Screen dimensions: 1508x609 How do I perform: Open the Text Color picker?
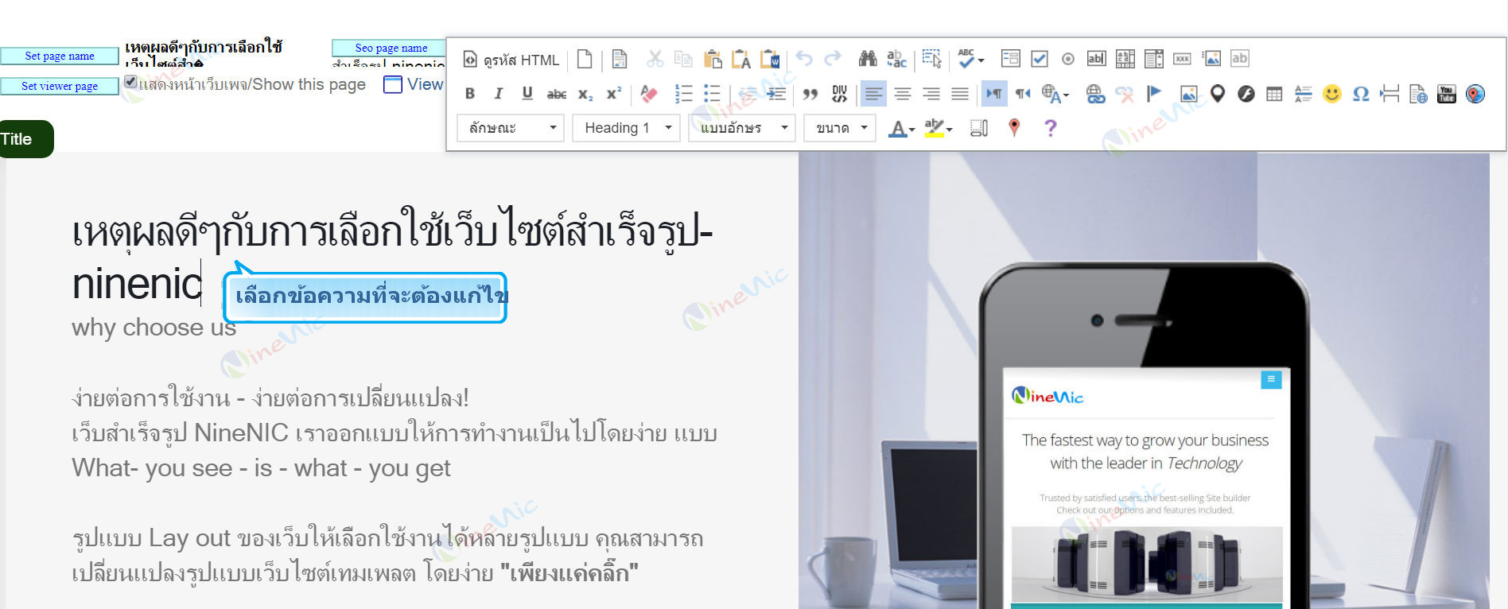click(901, 128)
